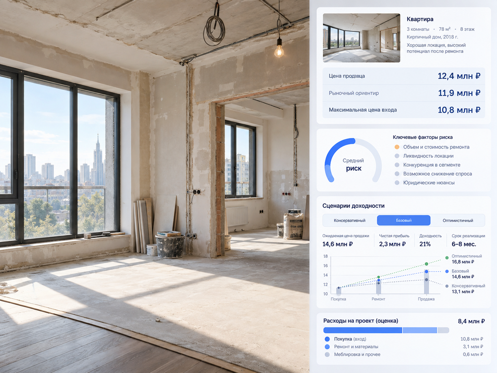Image resolution: width=497 pixels, height=373 pixels.
Task: Click the blue chart point above Продажа
Action: click(426, 271)
